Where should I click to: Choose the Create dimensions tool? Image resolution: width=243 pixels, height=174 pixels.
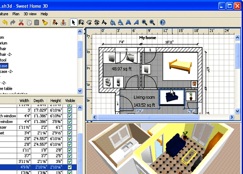click(x=97, y=22)
